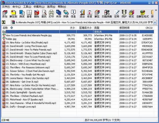
Task: Click the 添加 (Add) toolbar icon
Action: (5, 14)
